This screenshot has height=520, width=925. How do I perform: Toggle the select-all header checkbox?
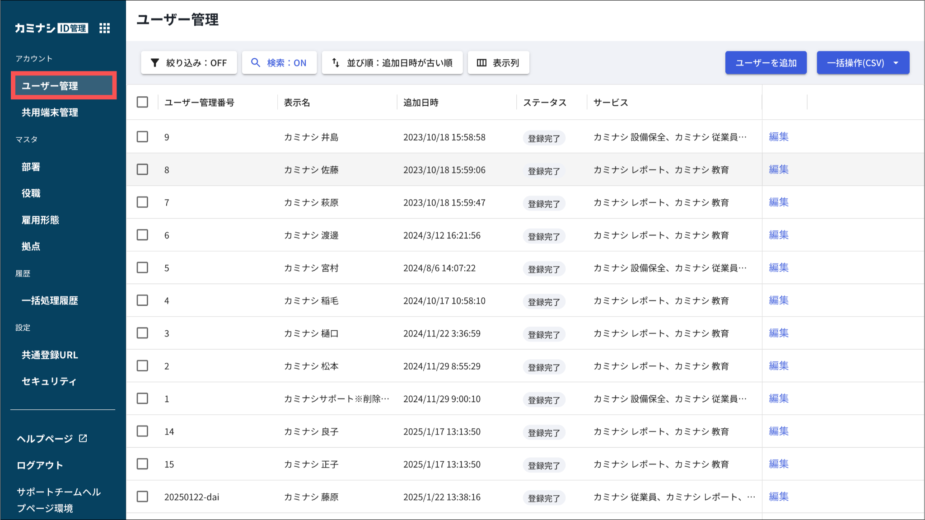(142, 102)
